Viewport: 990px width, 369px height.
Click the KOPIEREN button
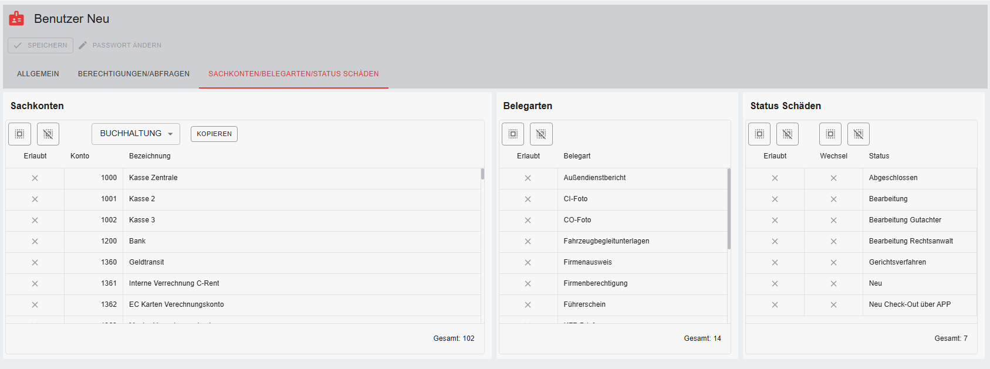[x=214, y=134]
